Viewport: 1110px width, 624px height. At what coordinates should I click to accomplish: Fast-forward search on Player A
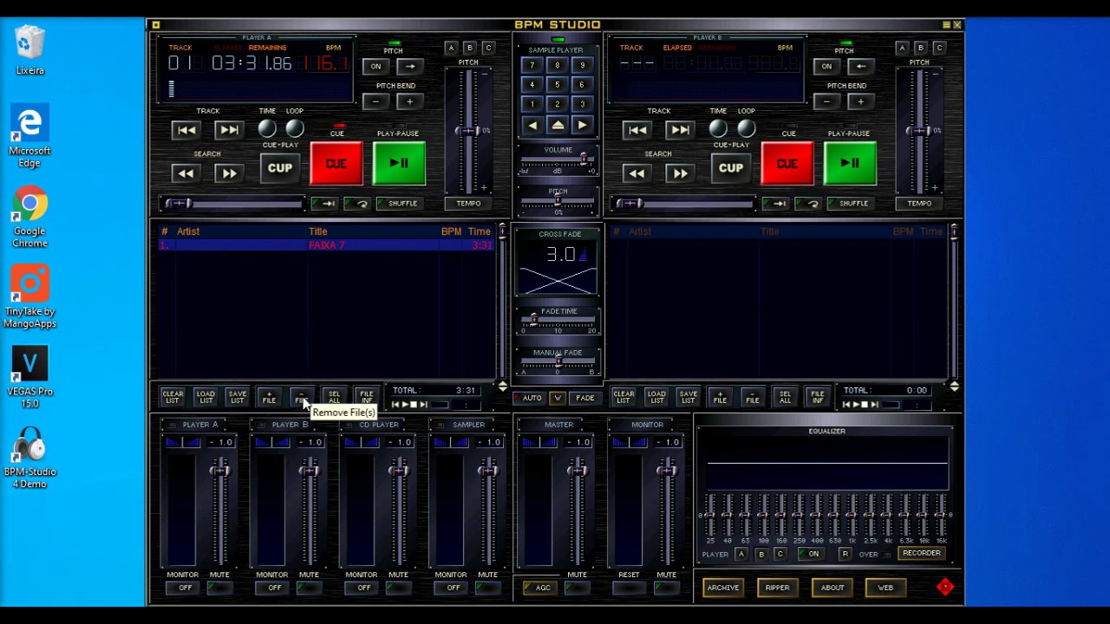pos(228,173)
